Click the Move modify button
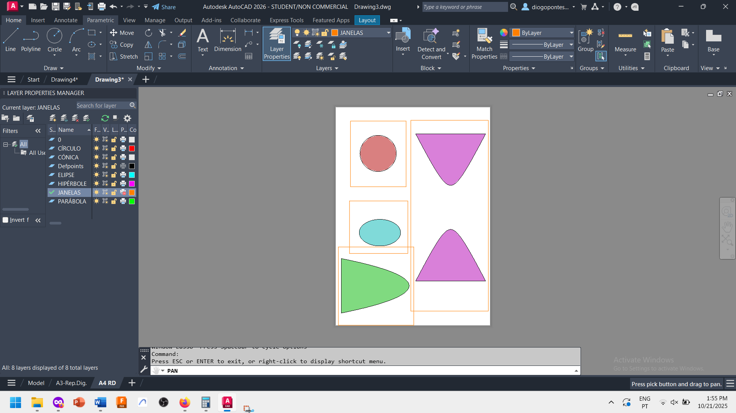This screenshot has height=413, width=736. pos(122,33)
